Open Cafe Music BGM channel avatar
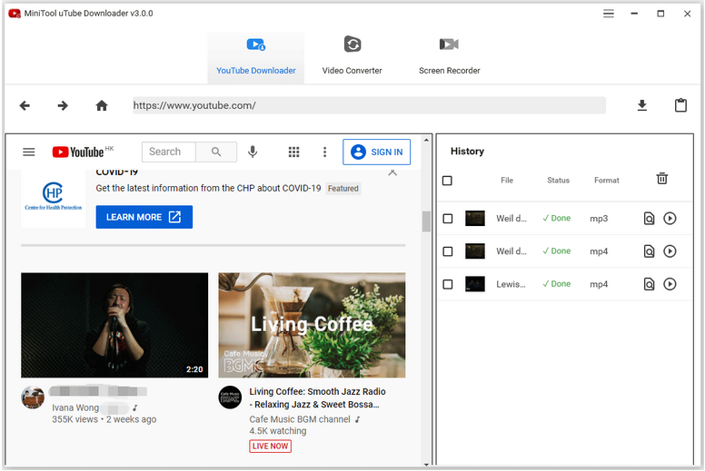The height and width of the screenshot is (471, 705). coord(230,397)
